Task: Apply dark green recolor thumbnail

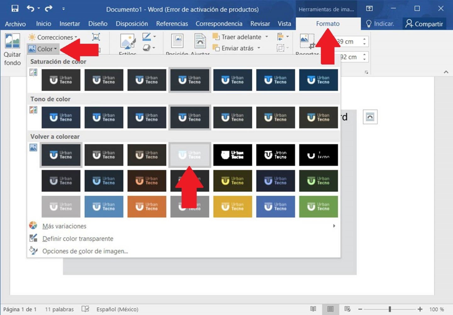Action: tap(318, 181)
